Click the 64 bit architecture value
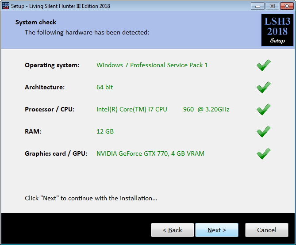Image resolution: width=296 pixels, height=245 pixels. (x=104, y=87)
